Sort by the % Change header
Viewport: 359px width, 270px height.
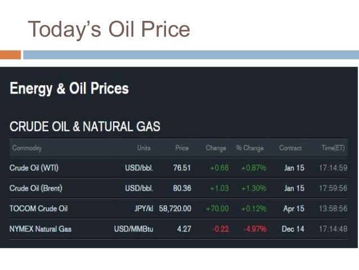(x=250, y=148)
